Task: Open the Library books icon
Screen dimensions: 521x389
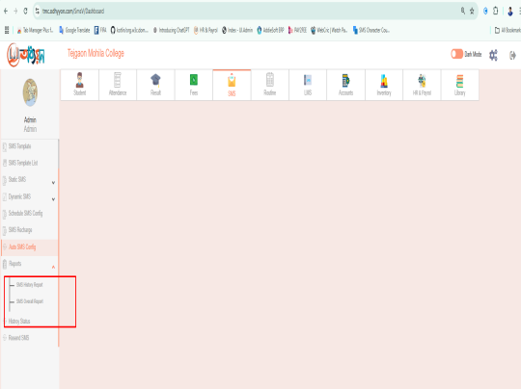Action: coord(460,81)
